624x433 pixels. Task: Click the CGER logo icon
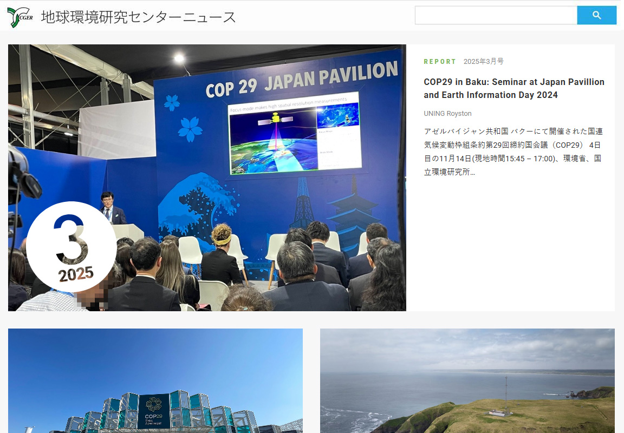click(20, 17)
